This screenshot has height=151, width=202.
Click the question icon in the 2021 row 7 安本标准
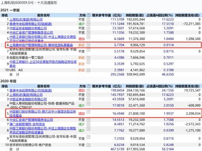click(88, 50)
